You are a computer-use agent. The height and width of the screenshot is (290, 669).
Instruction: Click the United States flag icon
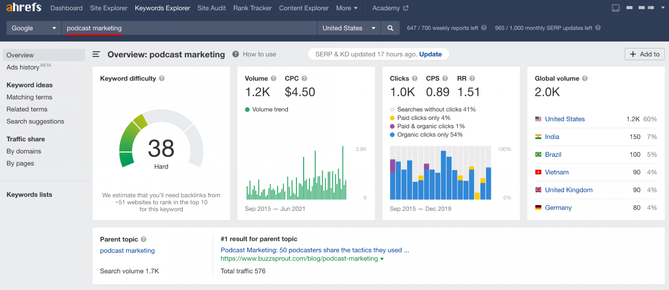[538, 119]
